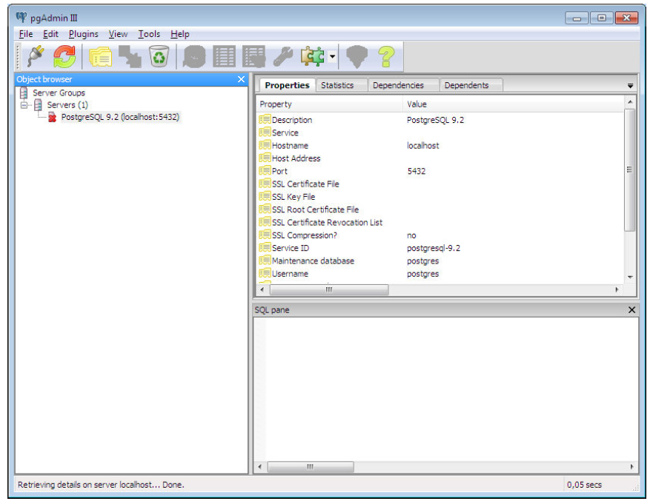Click the create new object toolbar icon
This screenshot has height=504, width=653.
click(130, 56)
